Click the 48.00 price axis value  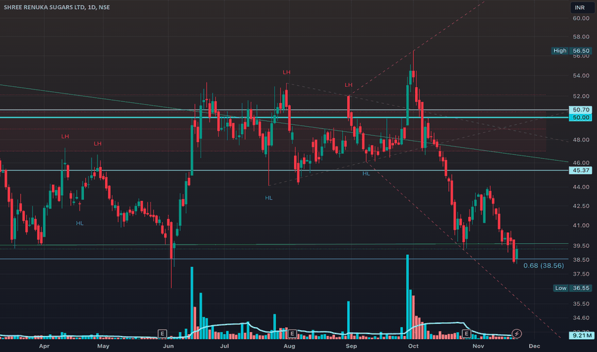[x=581, y=140]
